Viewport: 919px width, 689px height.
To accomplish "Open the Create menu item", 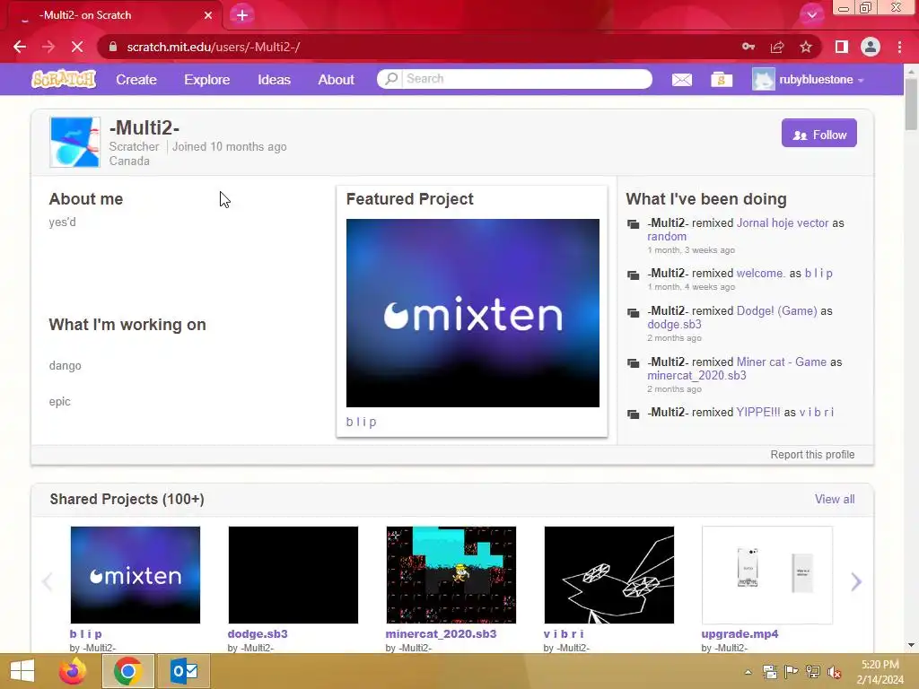I will click(136, 80).
